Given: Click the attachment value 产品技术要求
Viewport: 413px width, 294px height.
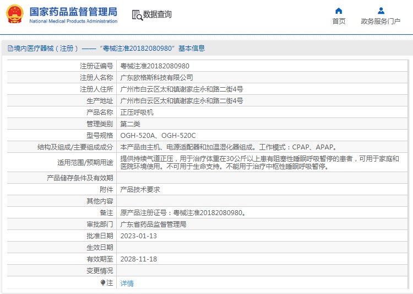Looking at the screenshot, I should 140,189.
